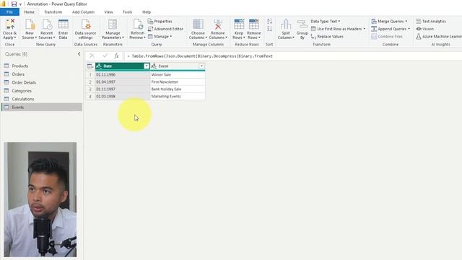
Task: Click the Split Column icon
Action: pos(286,25)
